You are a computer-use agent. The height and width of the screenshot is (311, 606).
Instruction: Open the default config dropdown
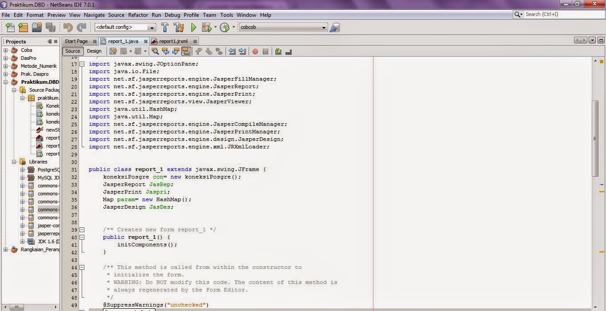(151, 27)
